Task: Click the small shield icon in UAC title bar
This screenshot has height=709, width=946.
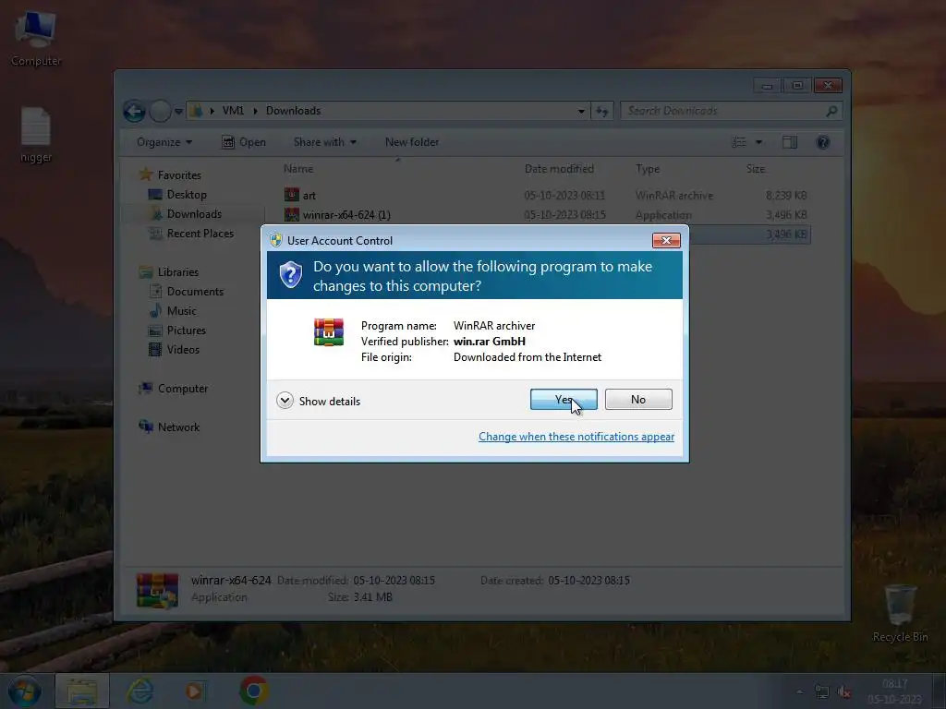Action: 276,241
